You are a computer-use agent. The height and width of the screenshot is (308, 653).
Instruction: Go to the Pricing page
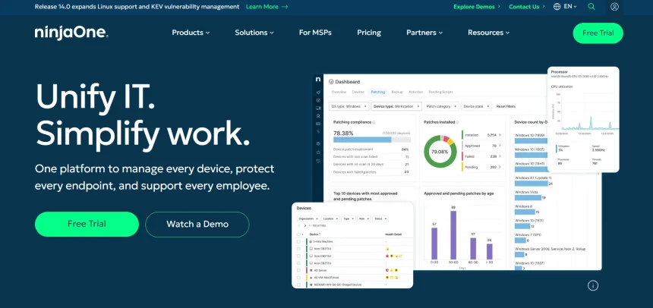369,33
